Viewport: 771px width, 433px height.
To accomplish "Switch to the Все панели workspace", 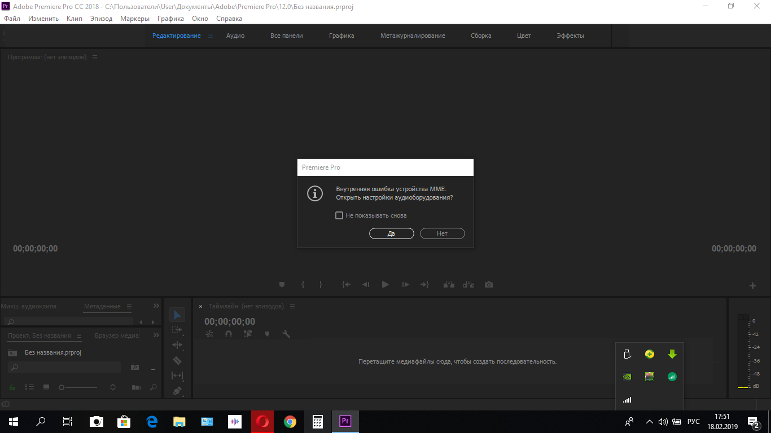I will [287, 36].
